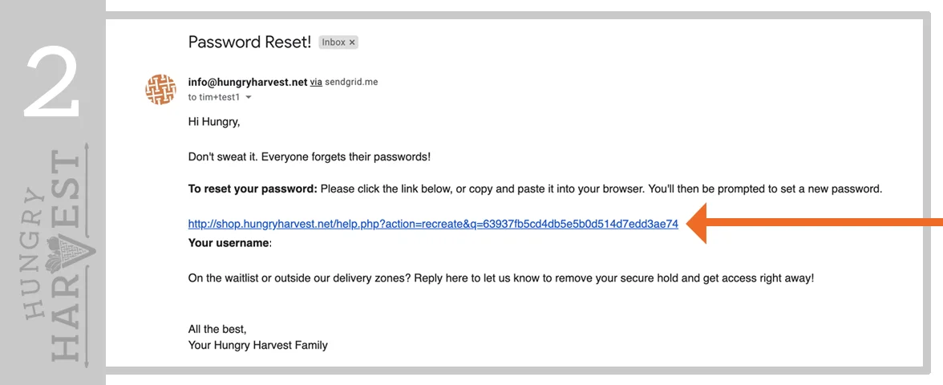Click the waitlist delivery zones paragraph
943x385 pixels.
coord(501,278)
